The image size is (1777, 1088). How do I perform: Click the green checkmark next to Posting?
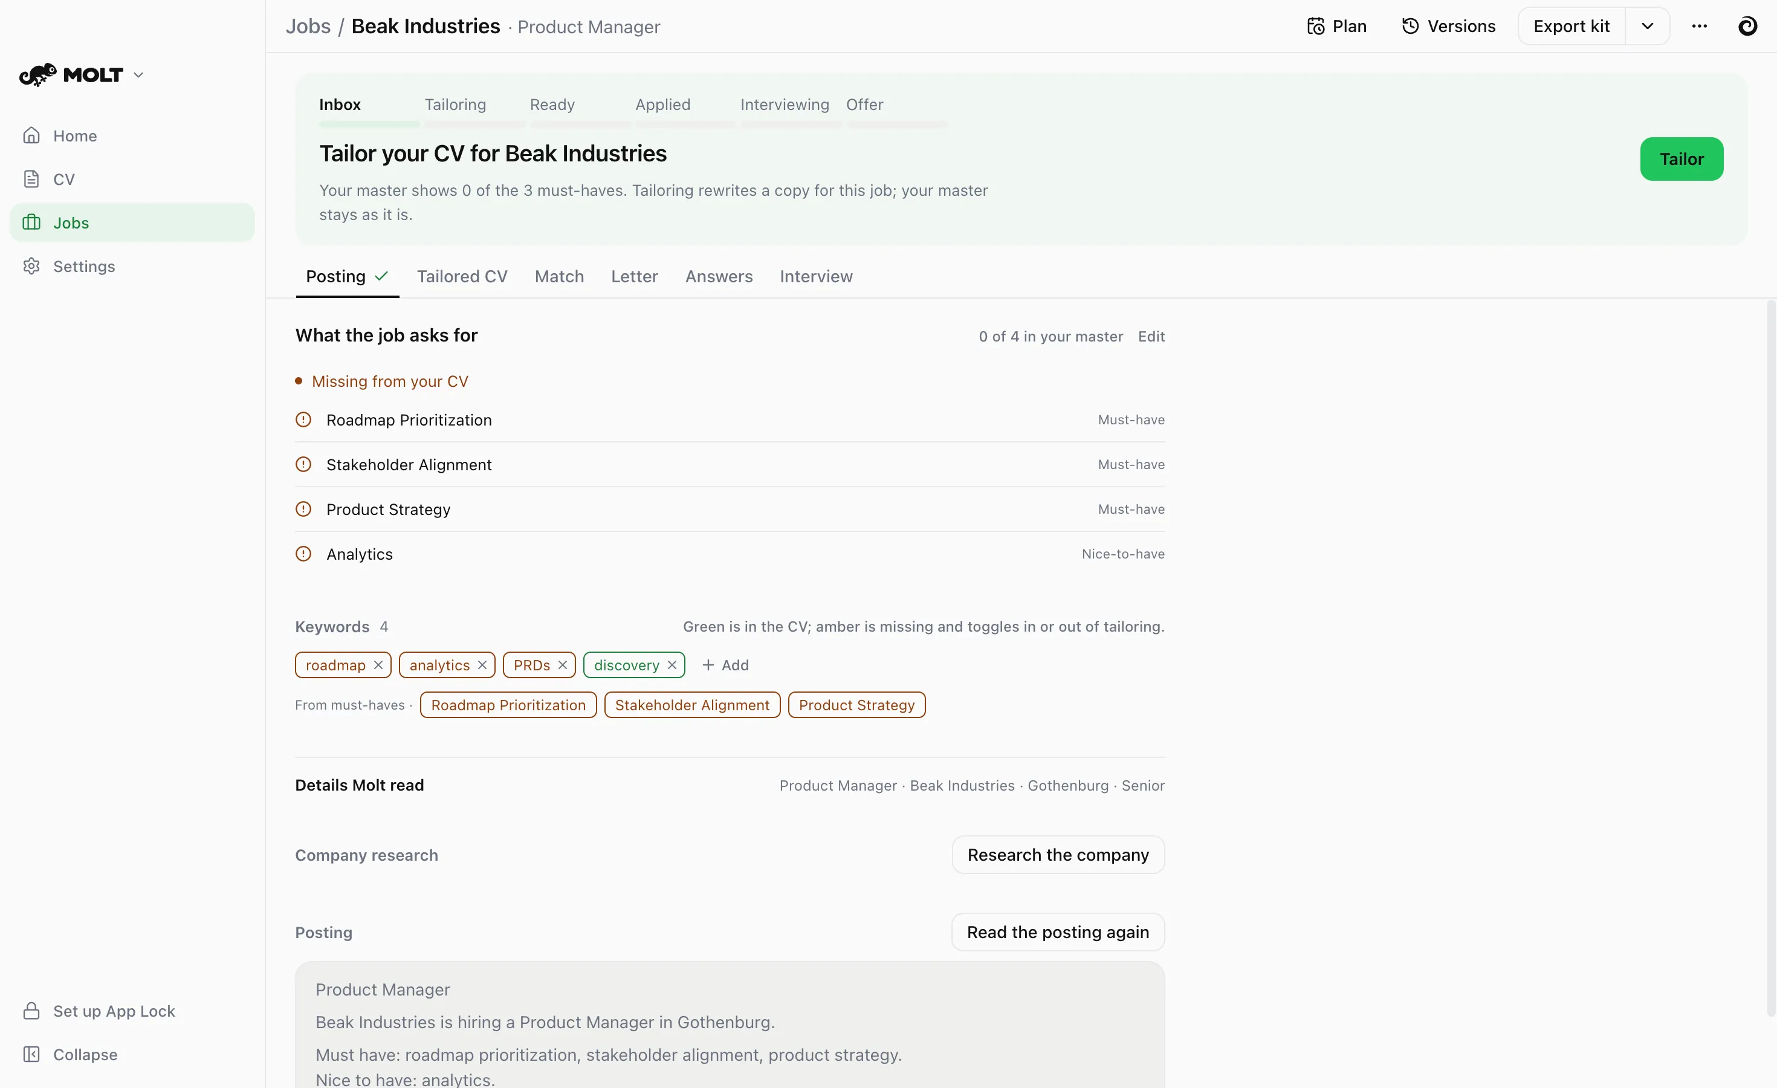click(381, 276)
